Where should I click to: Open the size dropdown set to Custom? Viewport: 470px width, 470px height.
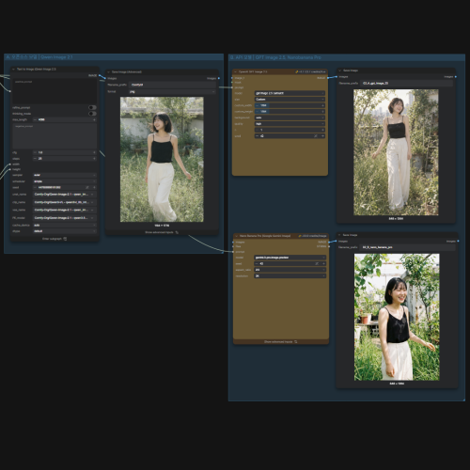coord(290,100)
